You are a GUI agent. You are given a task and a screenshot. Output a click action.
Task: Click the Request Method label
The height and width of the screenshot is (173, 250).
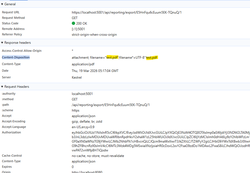13,18
